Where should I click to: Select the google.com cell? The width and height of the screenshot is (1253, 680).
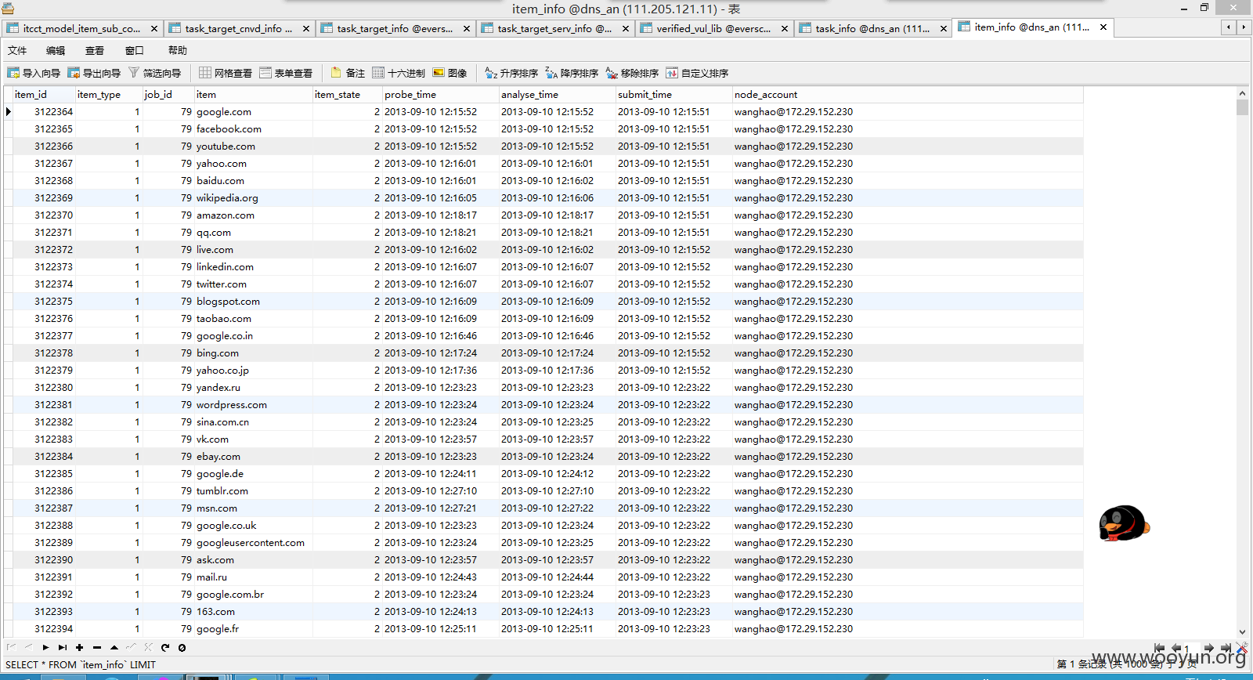point(253,112)
